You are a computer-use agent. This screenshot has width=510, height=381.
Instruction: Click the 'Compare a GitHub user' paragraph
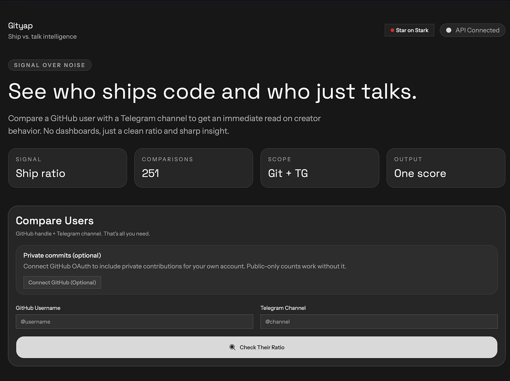coord(164,125)
